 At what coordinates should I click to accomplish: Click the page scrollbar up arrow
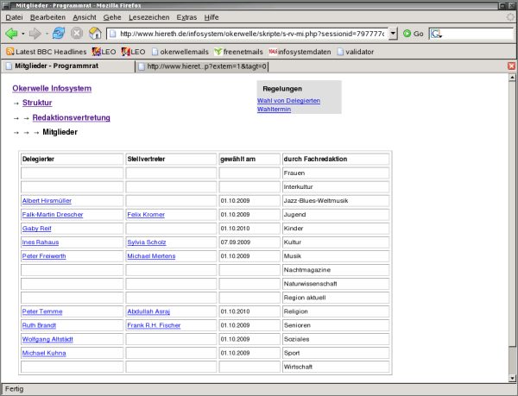(x=512, y=78)
